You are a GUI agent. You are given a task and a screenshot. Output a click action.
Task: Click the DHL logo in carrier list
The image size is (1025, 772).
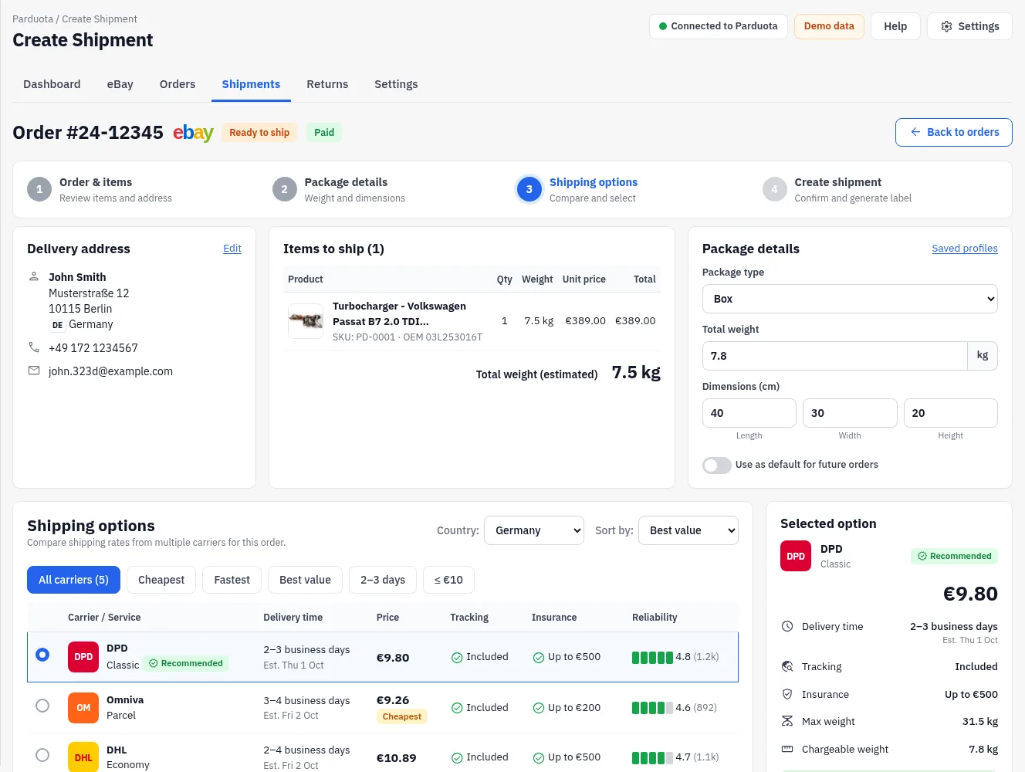click(x=83, y=757)
